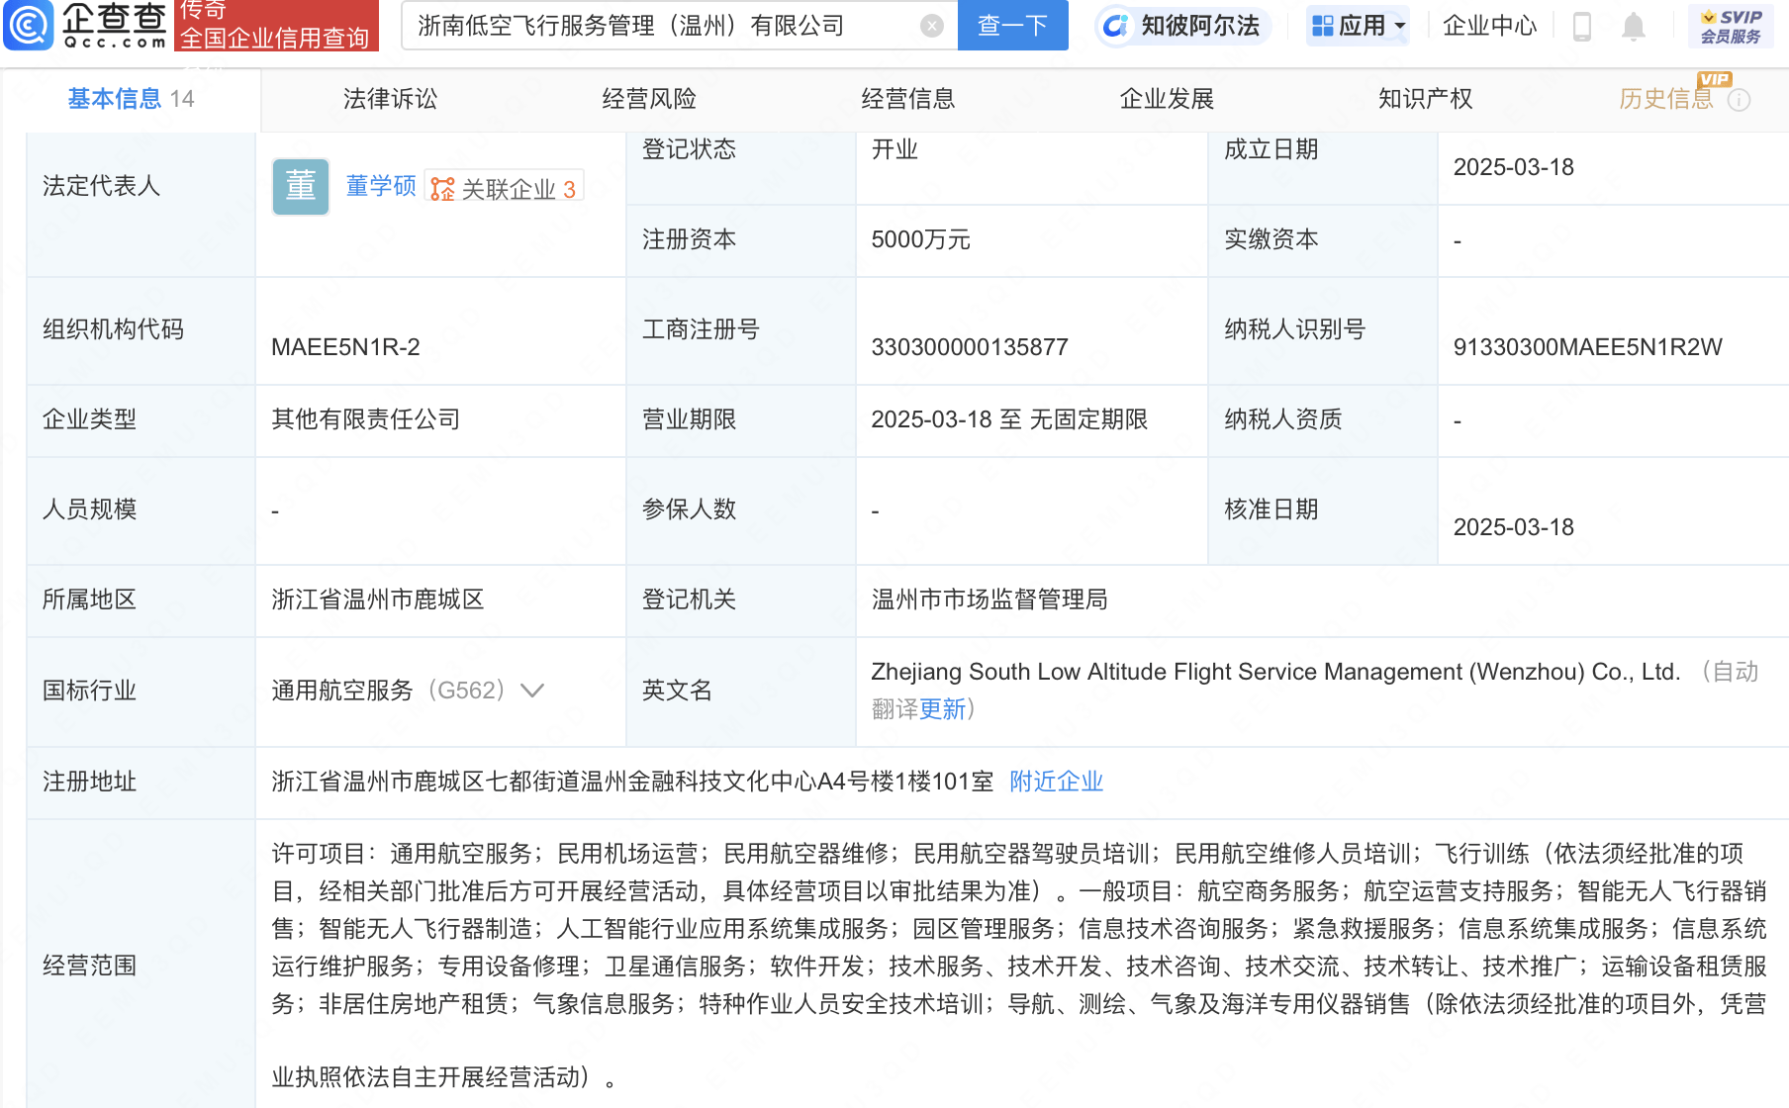Image resolution: width=1789 pixels, height=1108 pixels.
Task: Click registered capital value 5000万元
Action: [920, 239]
